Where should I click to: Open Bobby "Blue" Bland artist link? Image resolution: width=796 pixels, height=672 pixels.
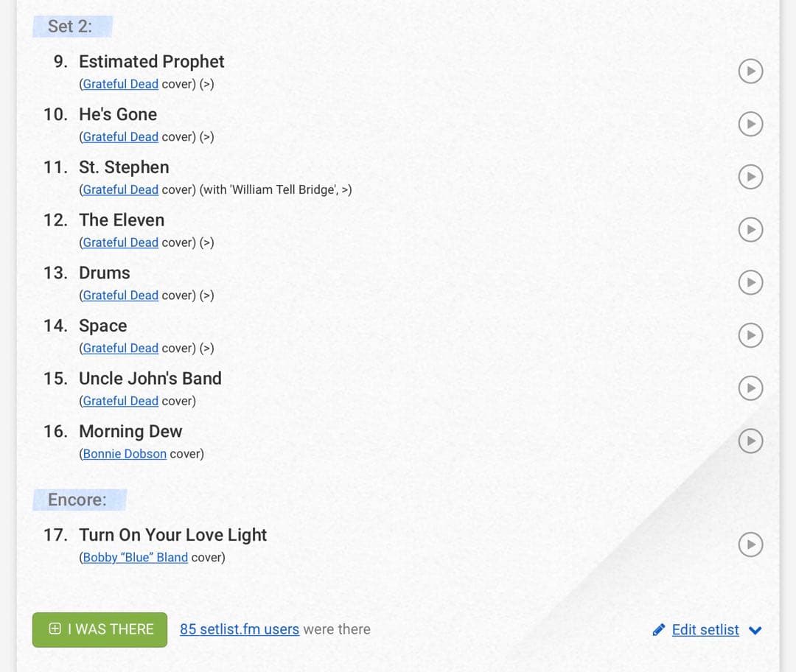coord(135,557)
